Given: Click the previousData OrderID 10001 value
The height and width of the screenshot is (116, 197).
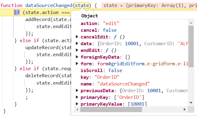Looking at the screenshot, I should click(154, 91).
